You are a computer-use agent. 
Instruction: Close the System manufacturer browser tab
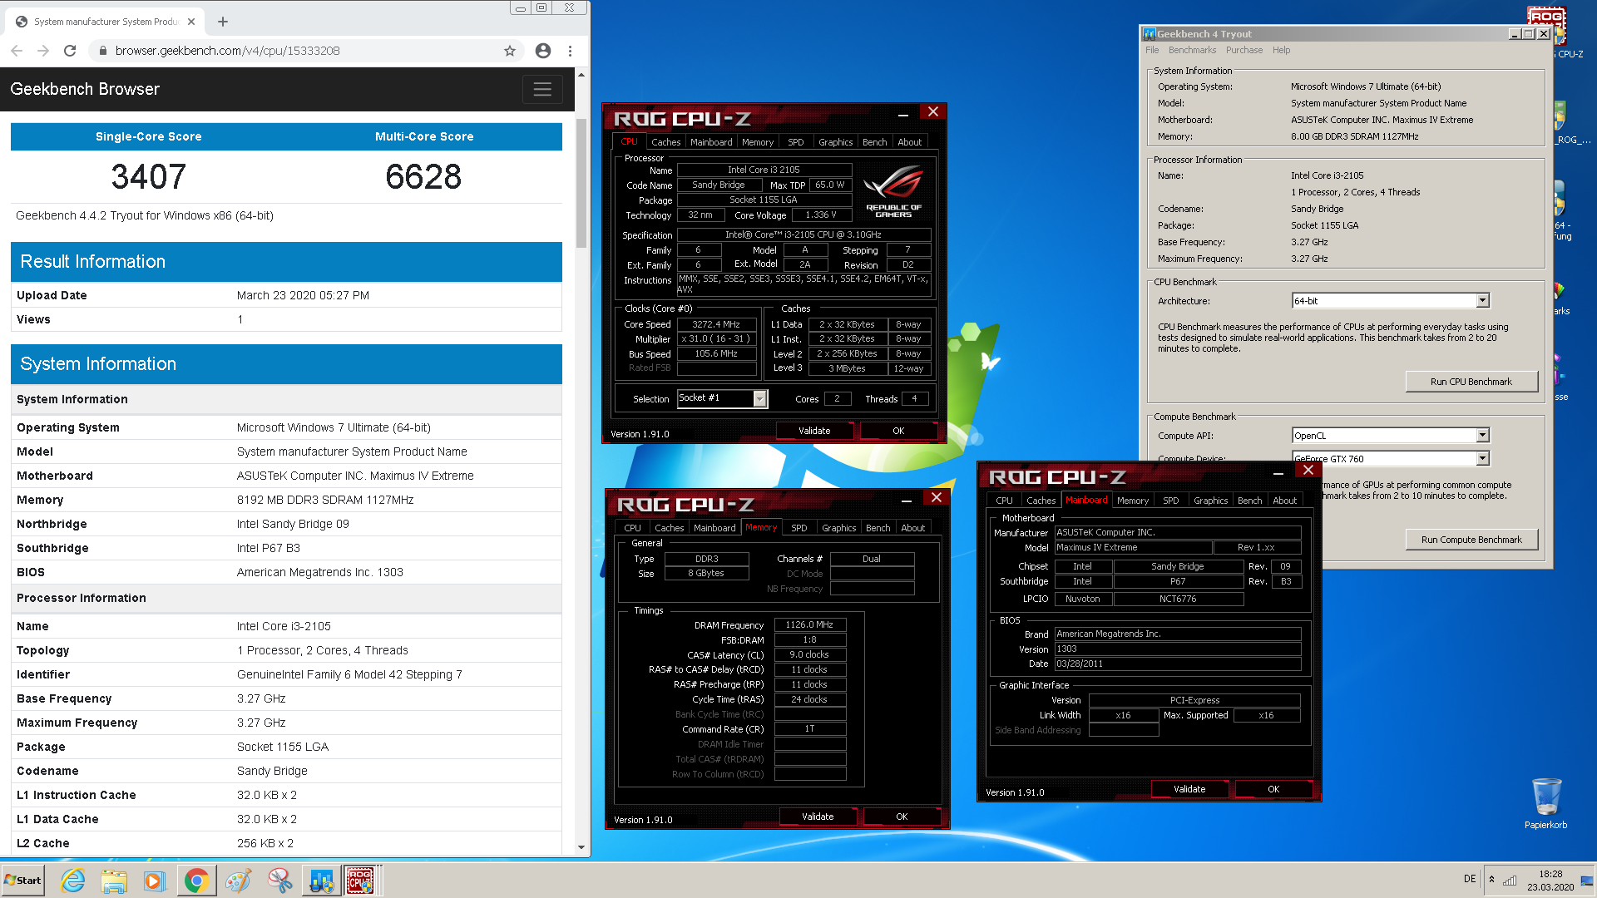pos(191,22)
